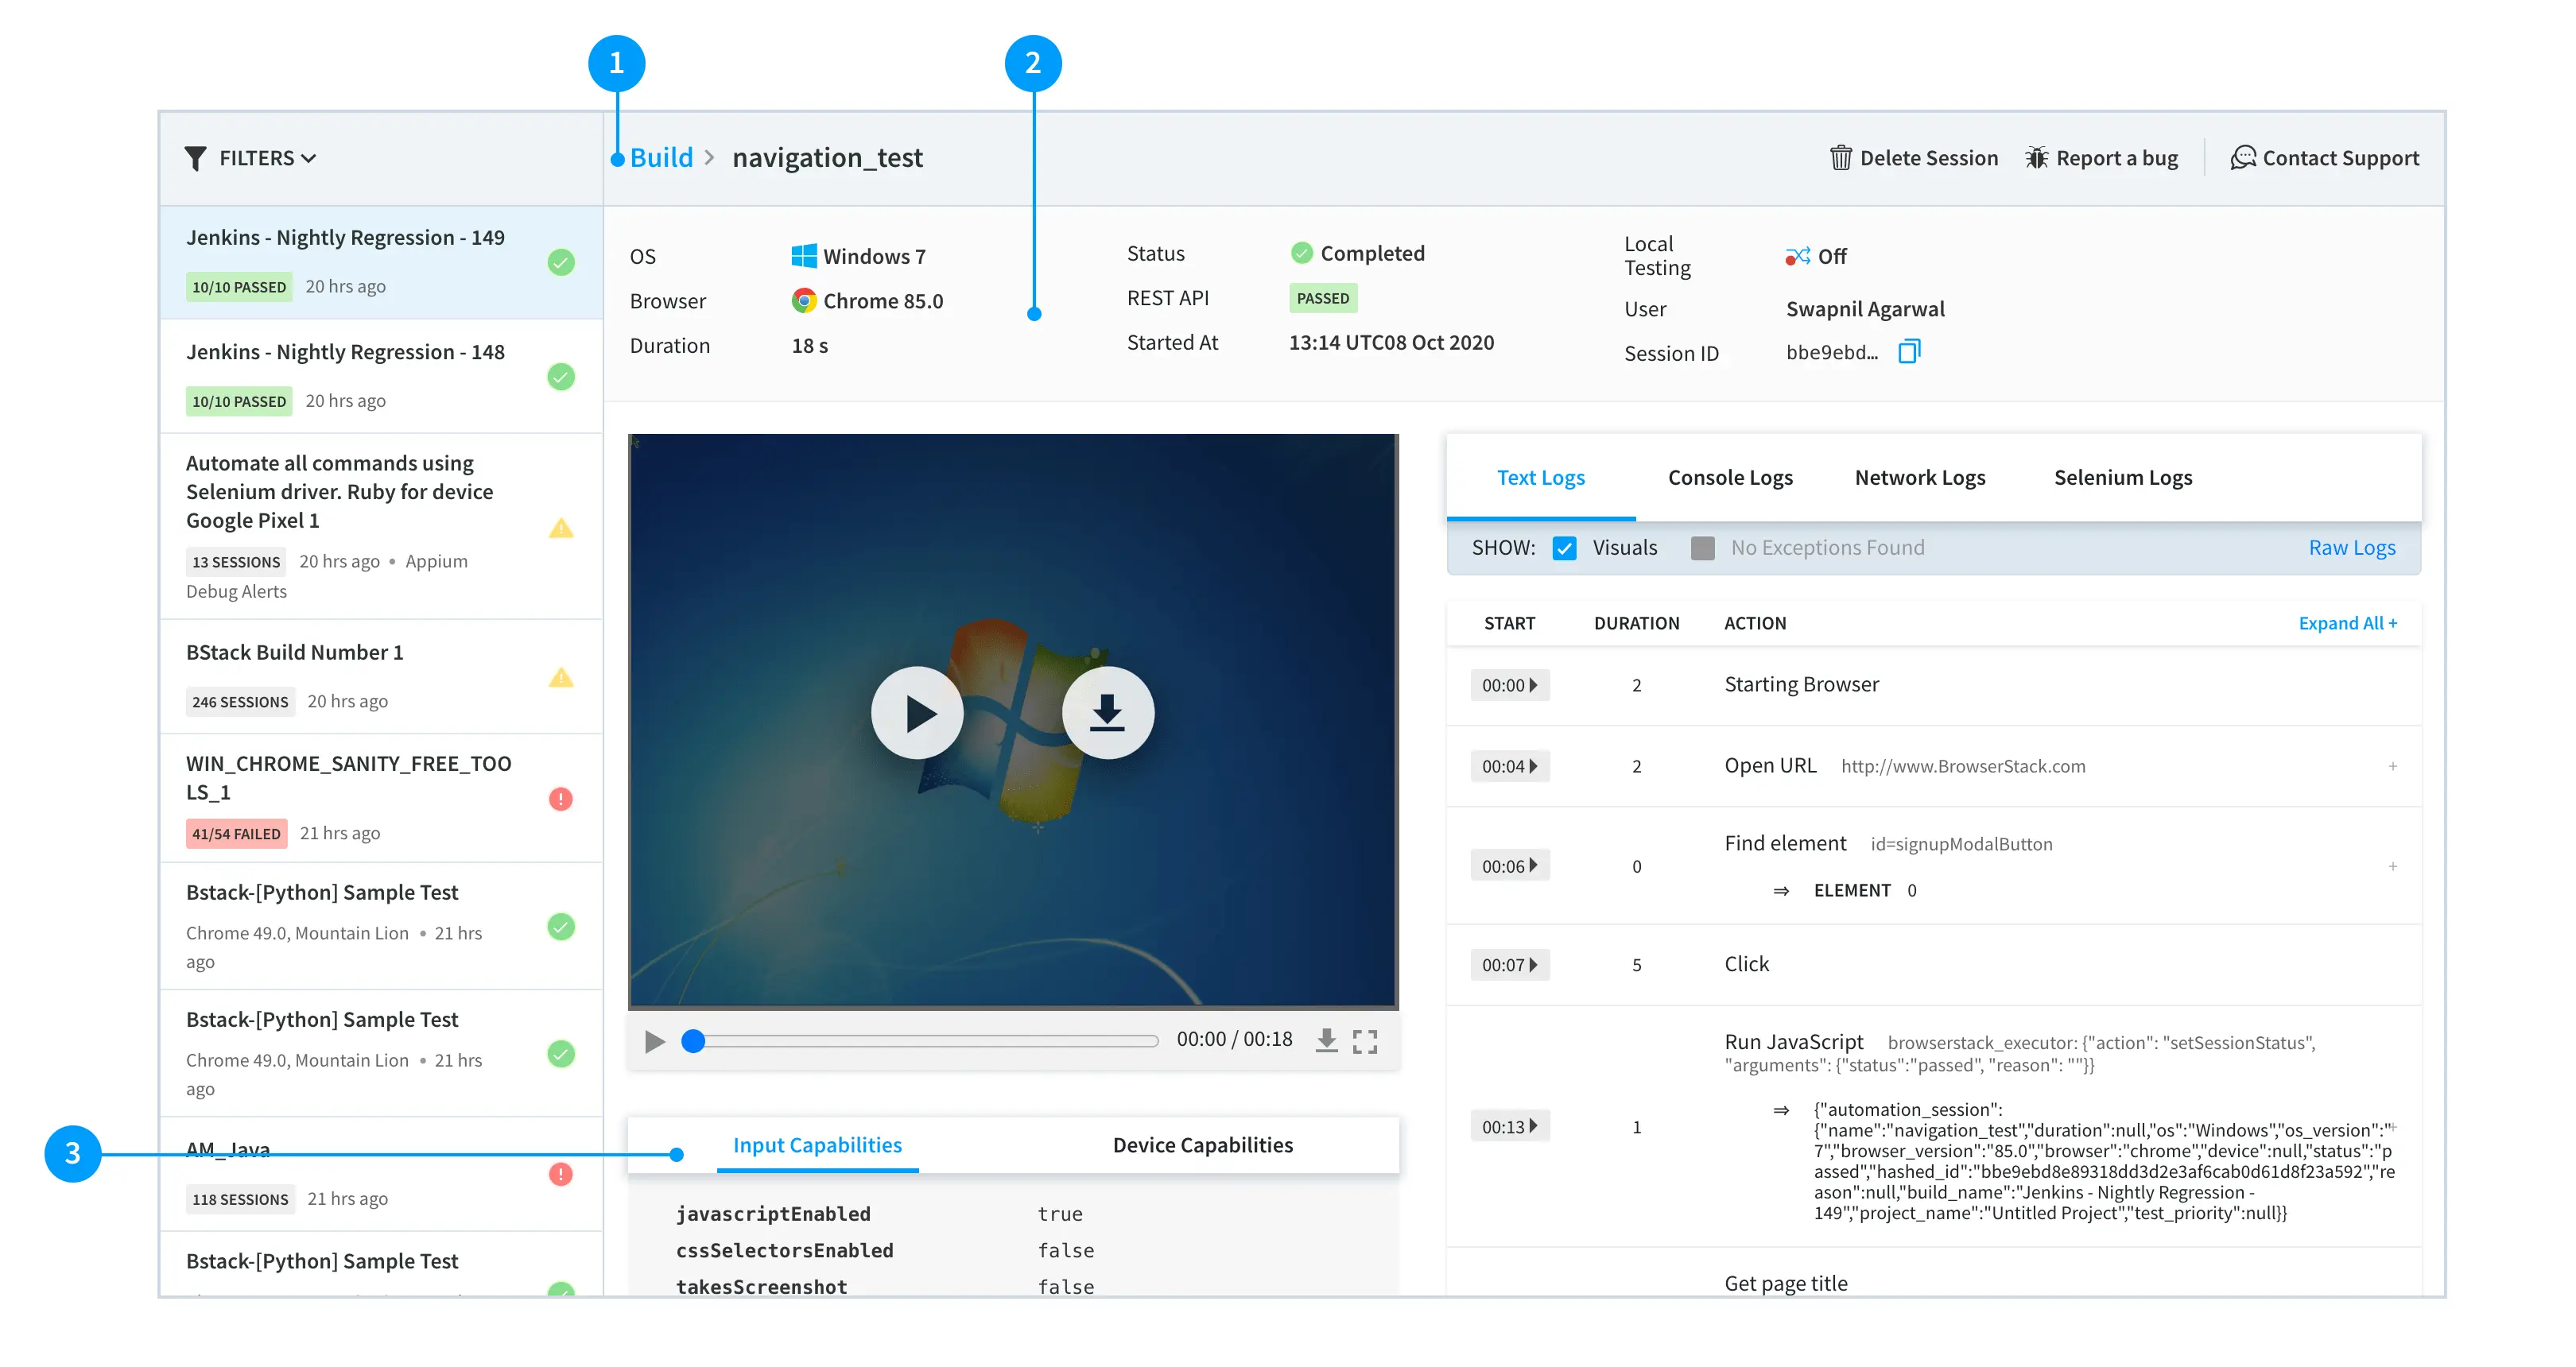This screenshot has width=2576, height=1367.
Task: Enter fullscreen video mode
Action: tap(1365, 1041)
